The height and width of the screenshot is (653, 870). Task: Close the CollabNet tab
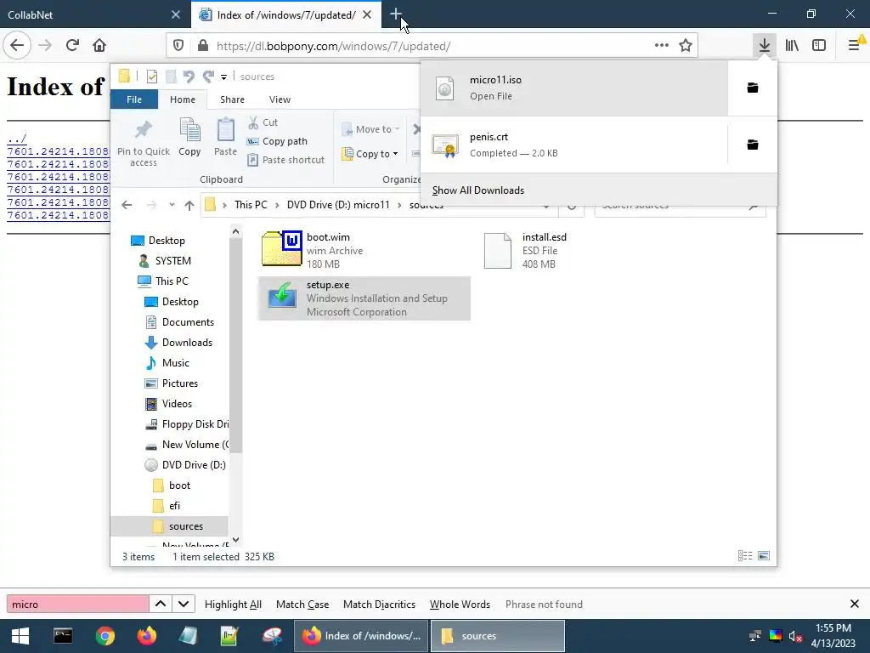176,15
